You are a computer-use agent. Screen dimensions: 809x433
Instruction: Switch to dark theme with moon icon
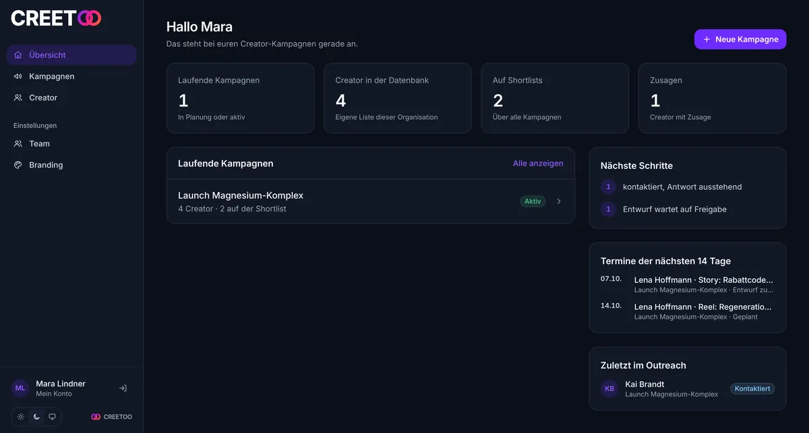[36, 417]
